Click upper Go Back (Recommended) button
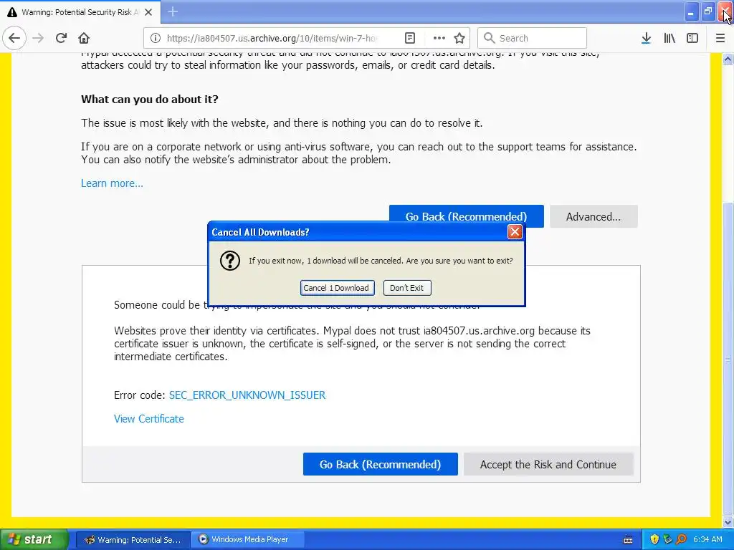The height and width of the screenshot is (550, 734). point(466,216)
